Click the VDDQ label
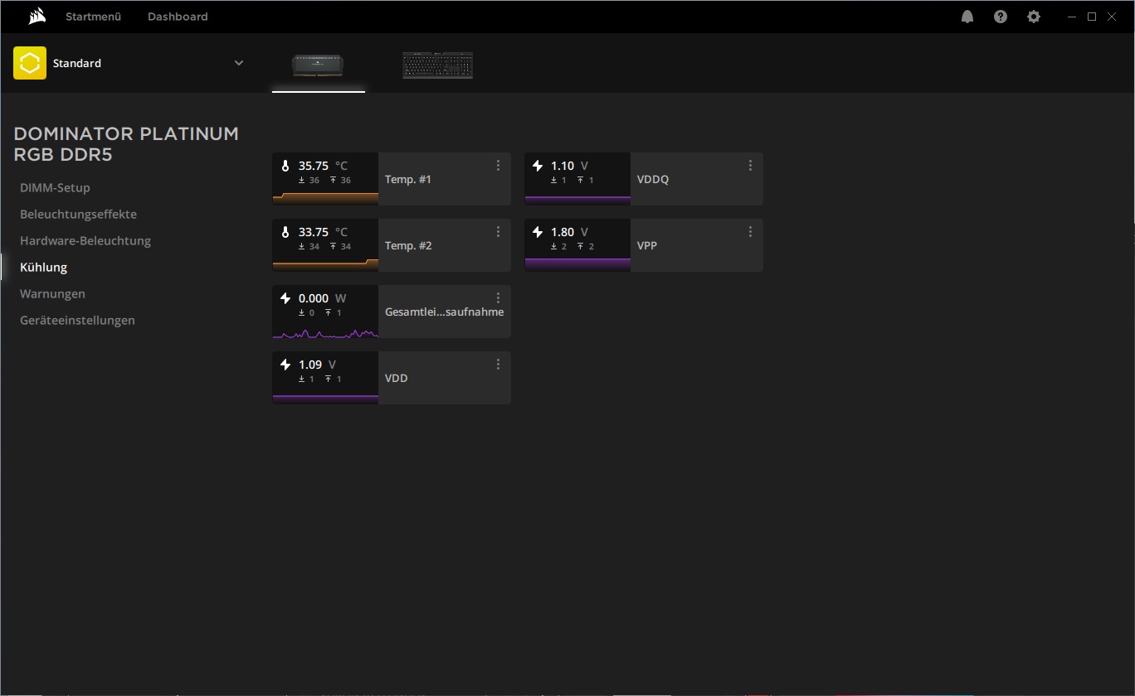 [x=652, y=180]
